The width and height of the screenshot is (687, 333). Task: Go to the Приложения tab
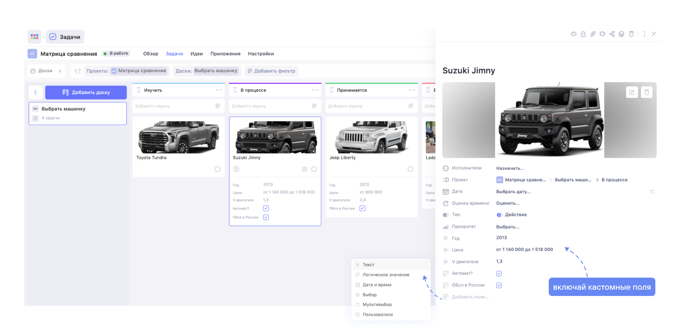click(x=225, y=54)
